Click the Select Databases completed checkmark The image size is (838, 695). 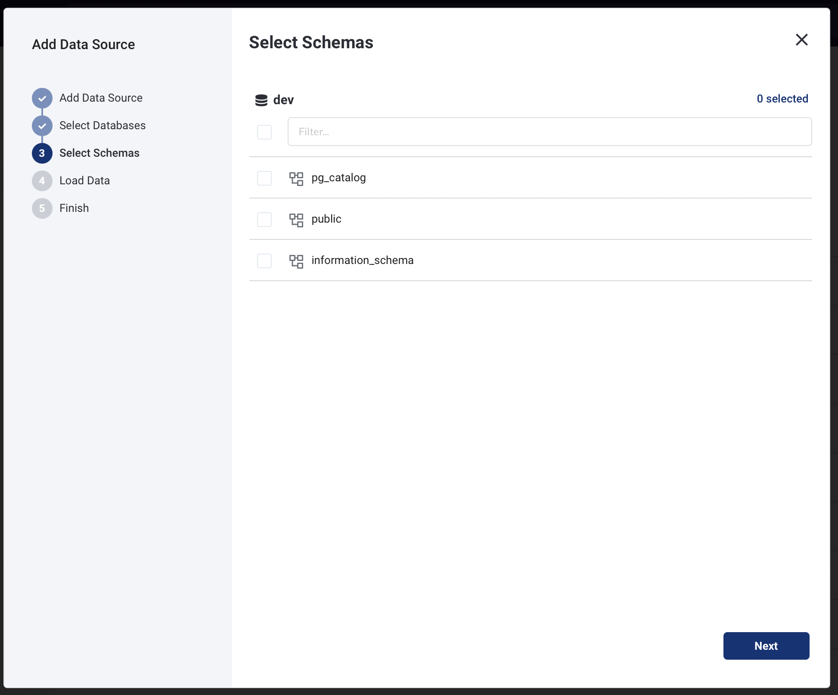pyautogui.click(x=42, y=126)
